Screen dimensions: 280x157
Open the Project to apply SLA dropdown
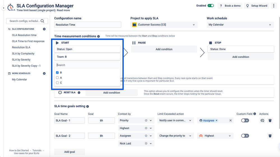point(164,25)
